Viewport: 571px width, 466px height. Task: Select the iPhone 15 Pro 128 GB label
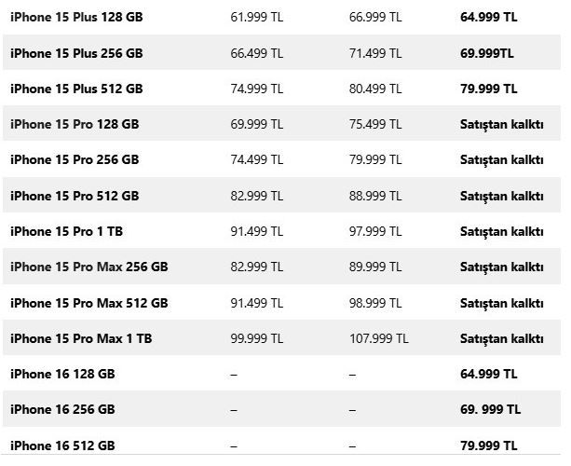tap(75, 124)
